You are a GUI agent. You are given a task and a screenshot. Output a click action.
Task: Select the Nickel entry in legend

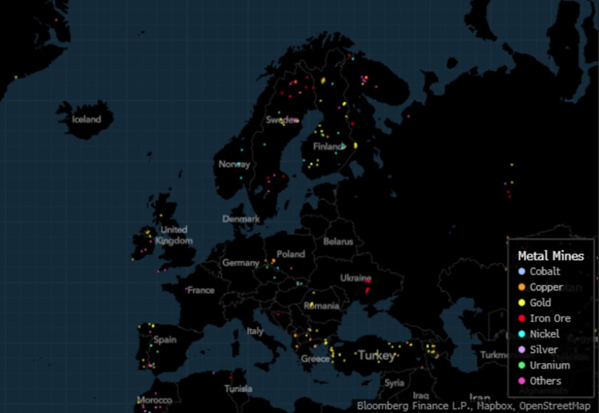point(544,334)
